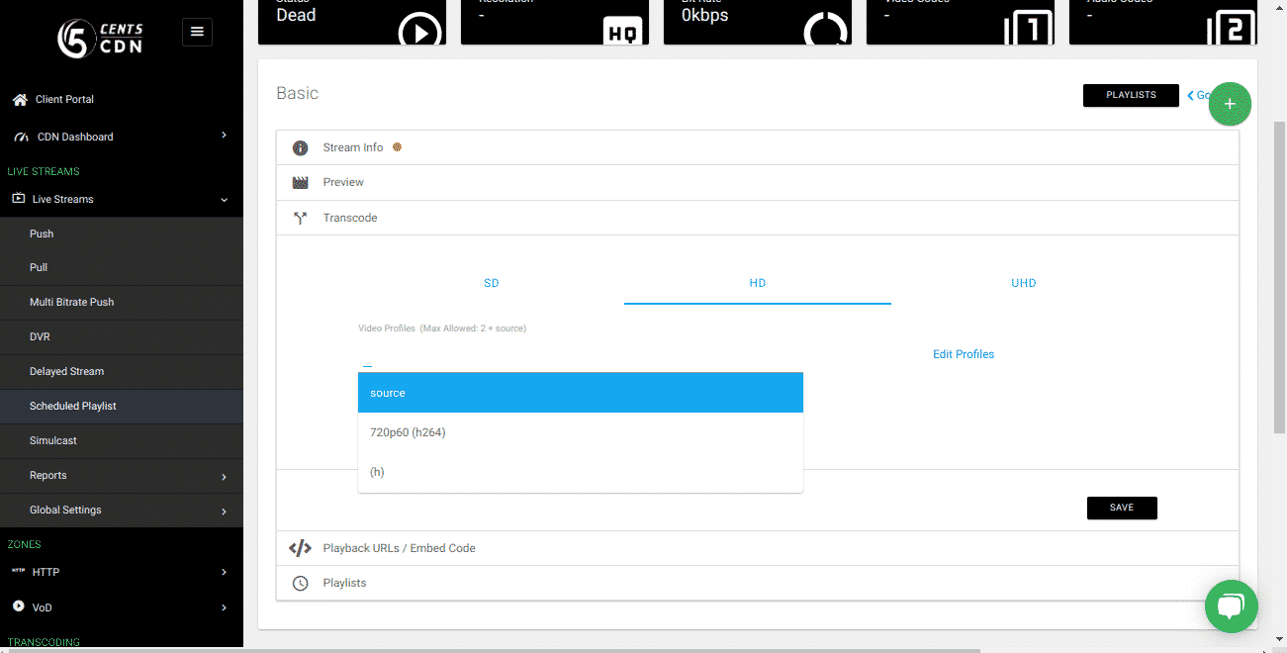Click the Live Streams TV icon
Viewport: 1287px width, 653px height.
click(19, 199)
